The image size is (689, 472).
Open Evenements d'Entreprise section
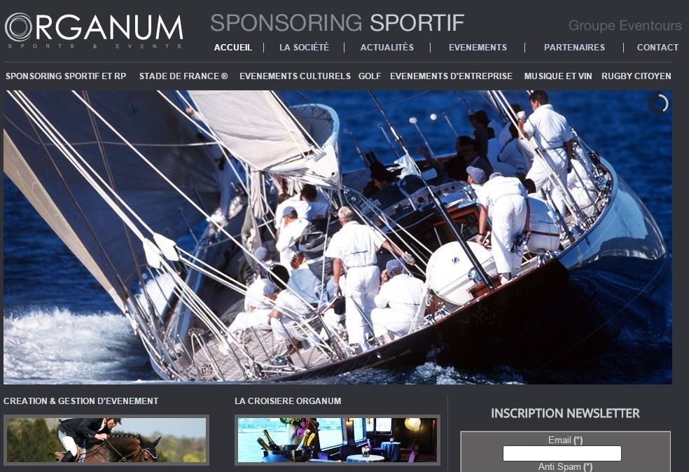click(x=451, y=76)
